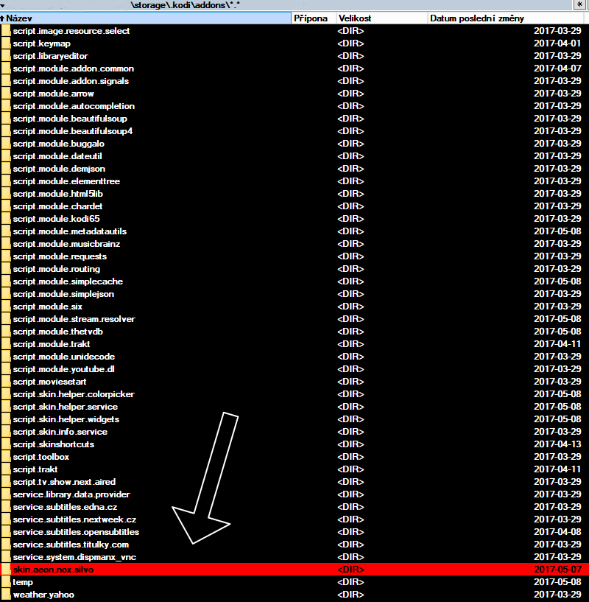Select the service.subtitles.opensubtitles entry
589x602 pixels.
75,532
